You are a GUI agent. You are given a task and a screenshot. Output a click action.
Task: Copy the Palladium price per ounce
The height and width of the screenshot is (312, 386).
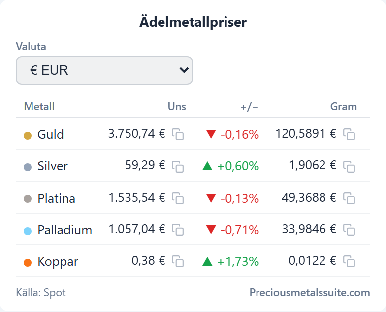coord(178,230)
